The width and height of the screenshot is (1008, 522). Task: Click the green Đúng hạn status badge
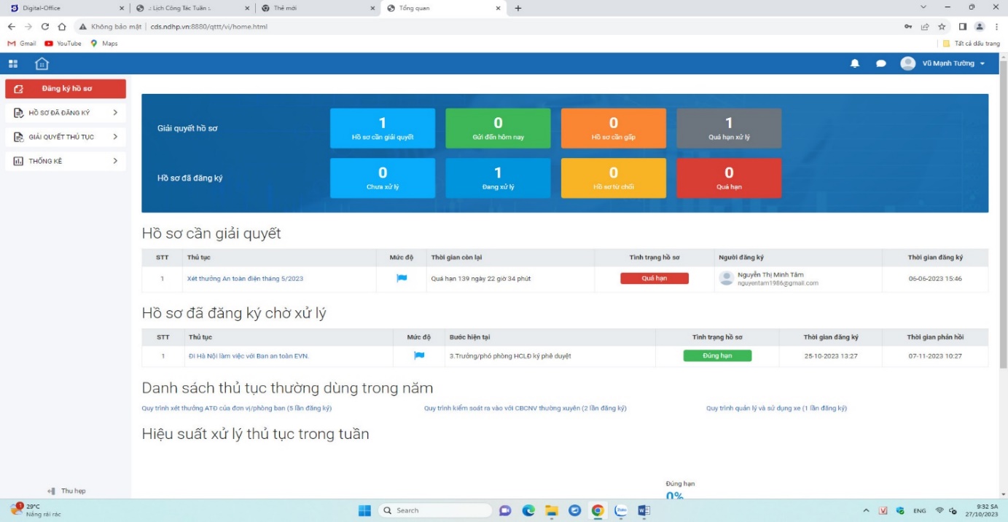click(717, 355)
